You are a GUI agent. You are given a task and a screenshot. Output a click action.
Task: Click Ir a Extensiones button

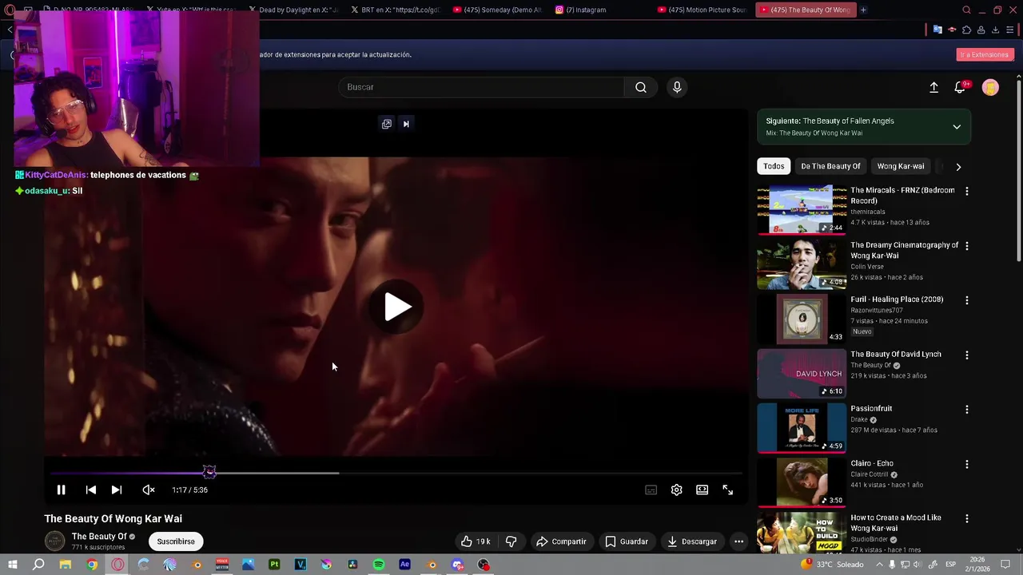[x=985, y=54]
